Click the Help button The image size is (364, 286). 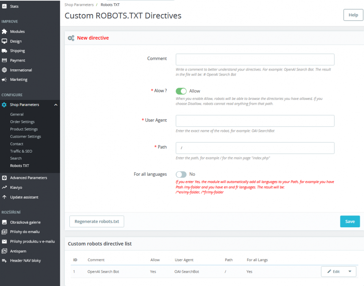coord(353,15)
